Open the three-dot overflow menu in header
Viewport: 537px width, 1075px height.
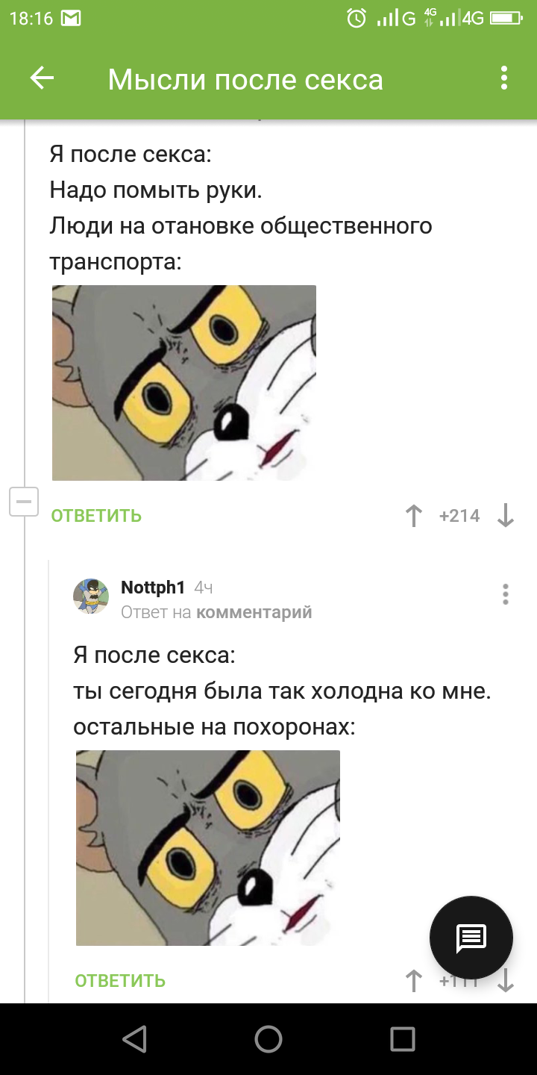[504, 78]
